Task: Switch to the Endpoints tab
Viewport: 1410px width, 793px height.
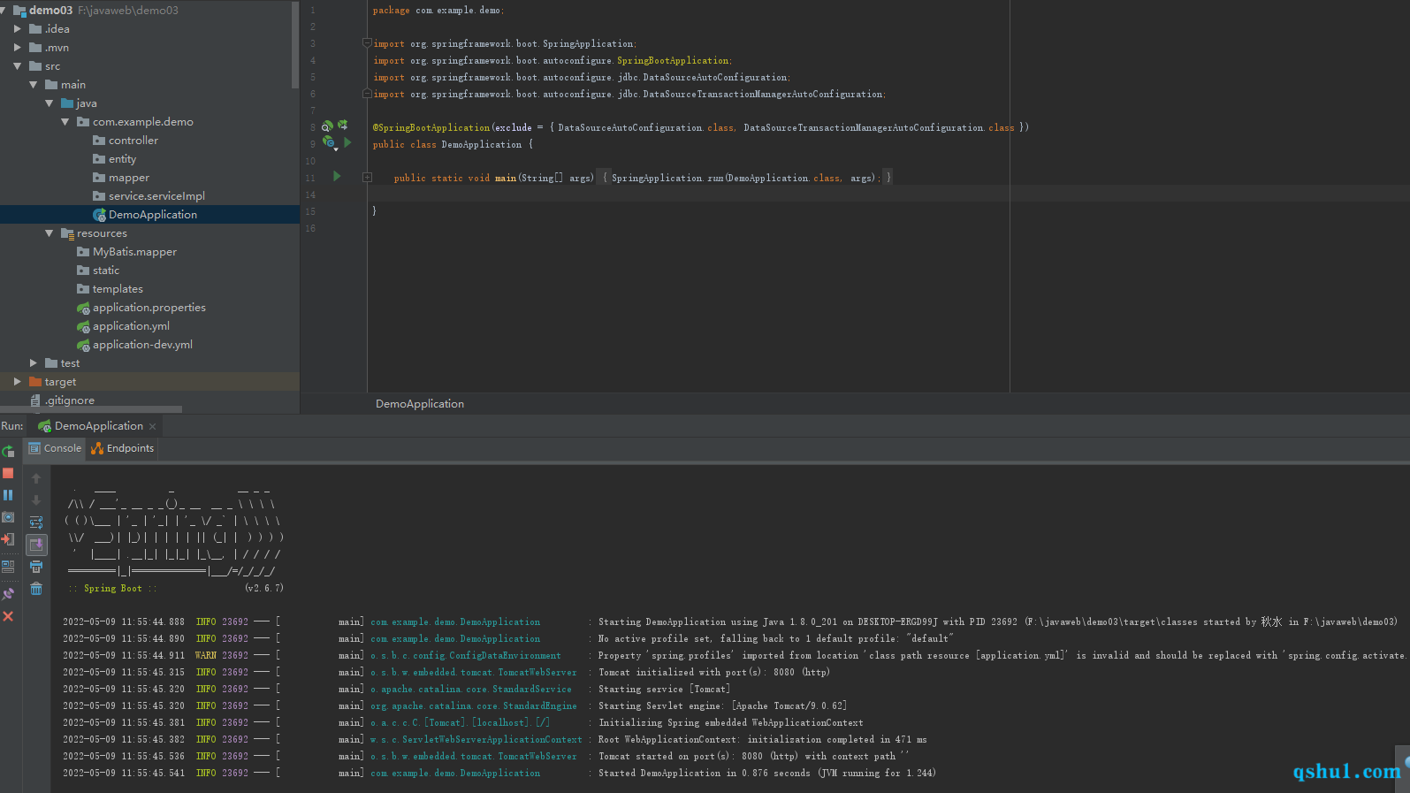Action: click(122, 448)
